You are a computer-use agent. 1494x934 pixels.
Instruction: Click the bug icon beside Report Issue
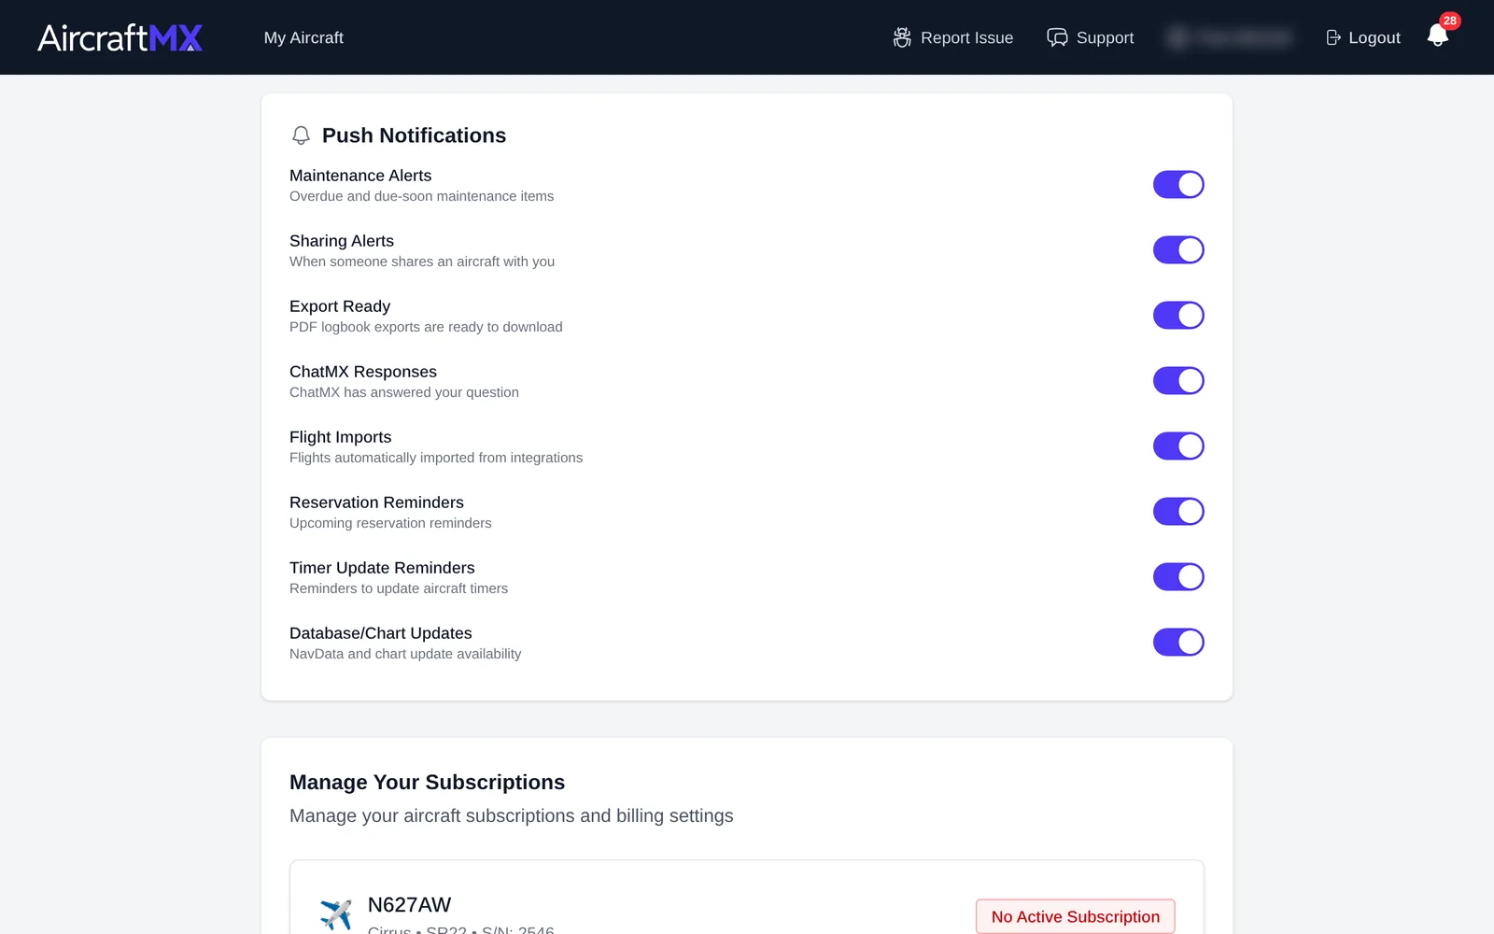click(902, 37)
